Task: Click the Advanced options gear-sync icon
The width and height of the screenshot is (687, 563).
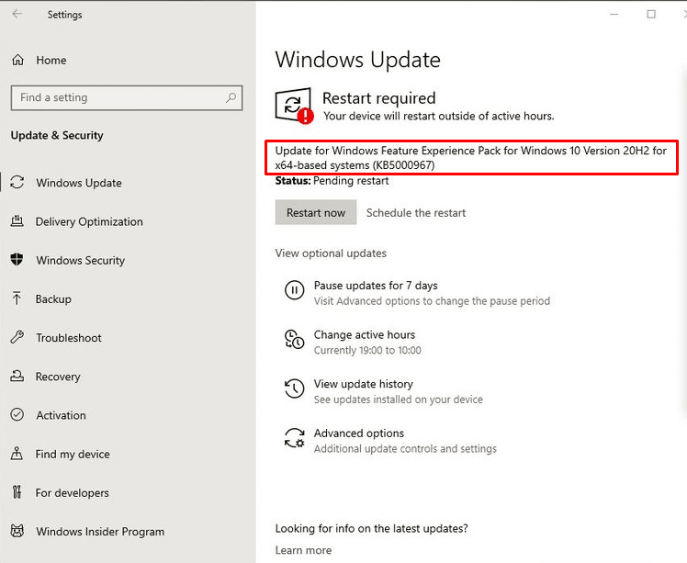Action: tap(294, 439)
